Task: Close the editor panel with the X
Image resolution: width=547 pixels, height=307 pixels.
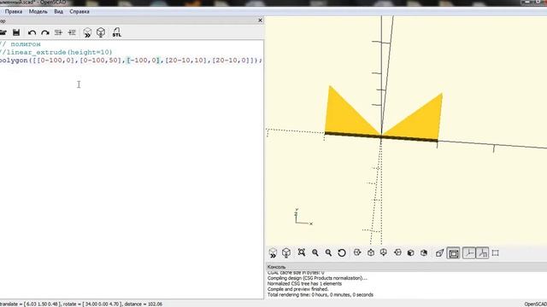Action: (260, 20)
